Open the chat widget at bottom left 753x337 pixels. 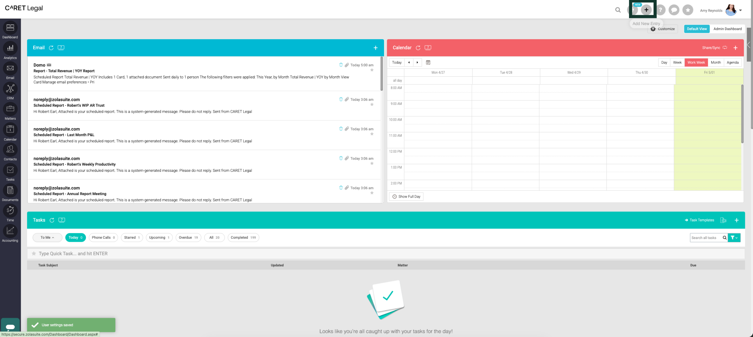(10, 326)
